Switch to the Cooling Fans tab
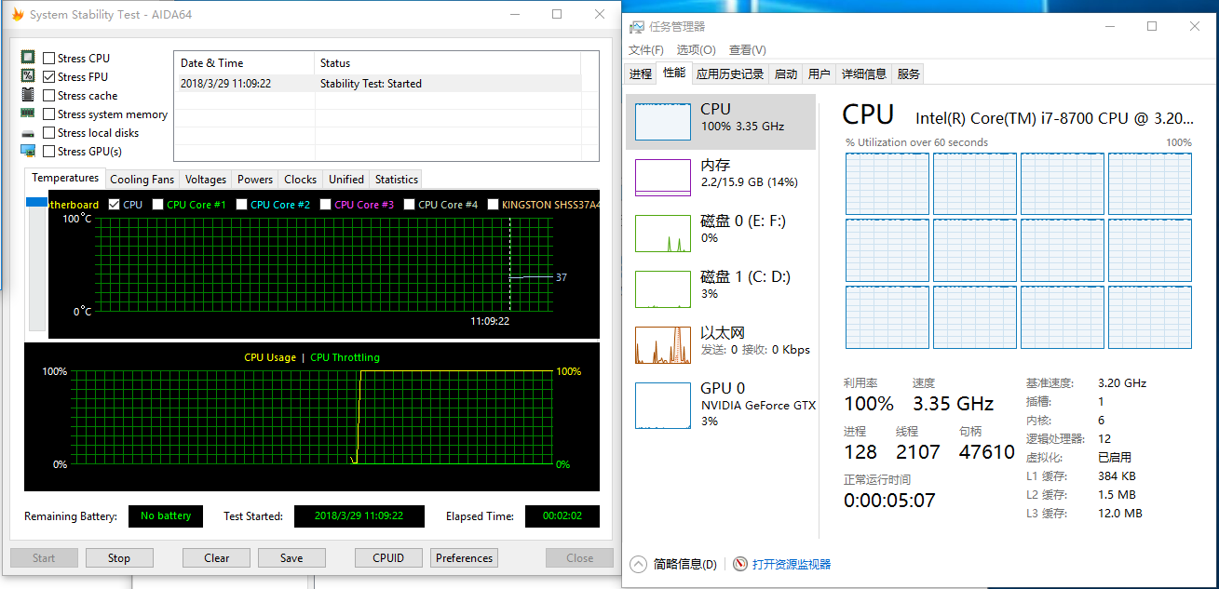The height and width of the screenshot is (589, 1219). point(142,179)
